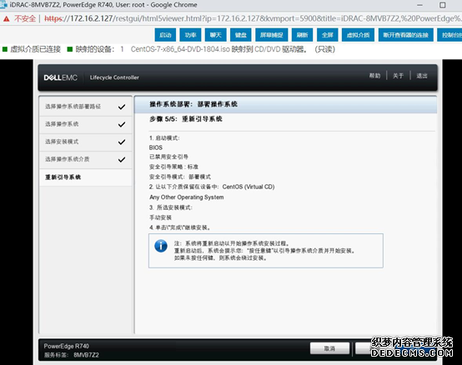Minimize the Chrome window

point(419,5)
